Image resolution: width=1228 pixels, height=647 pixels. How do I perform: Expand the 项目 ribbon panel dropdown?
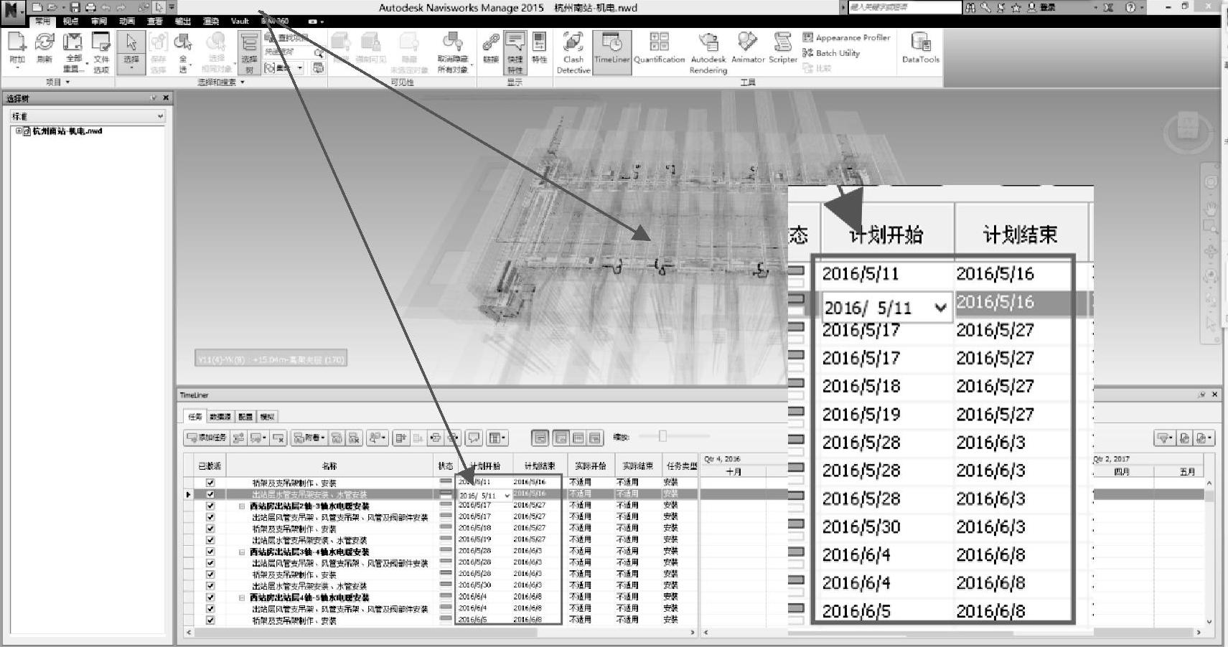(x=58, y=82)
